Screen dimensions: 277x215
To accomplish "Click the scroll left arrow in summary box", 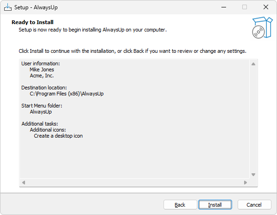I will 24,182.
